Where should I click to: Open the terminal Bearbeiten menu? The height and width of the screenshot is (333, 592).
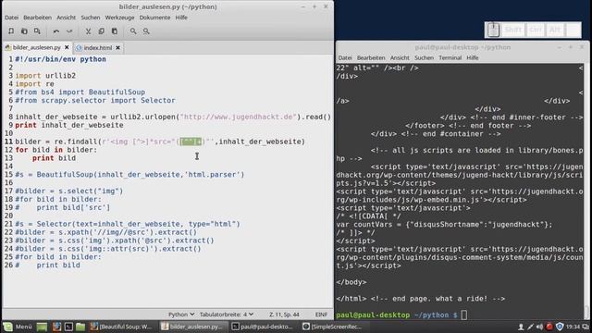point(371,57)
